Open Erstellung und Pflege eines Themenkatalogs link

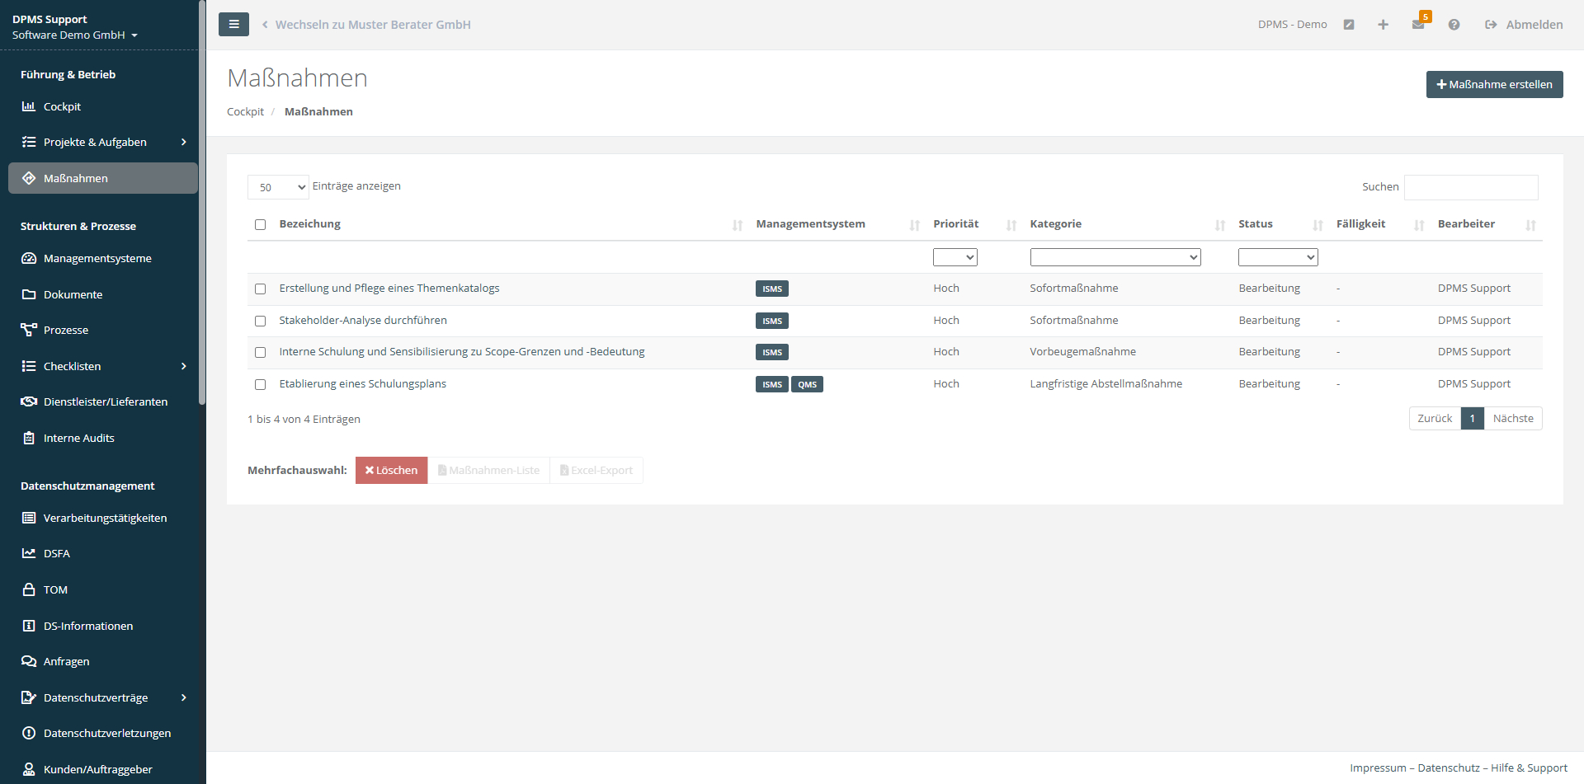(x=389, y=288)
